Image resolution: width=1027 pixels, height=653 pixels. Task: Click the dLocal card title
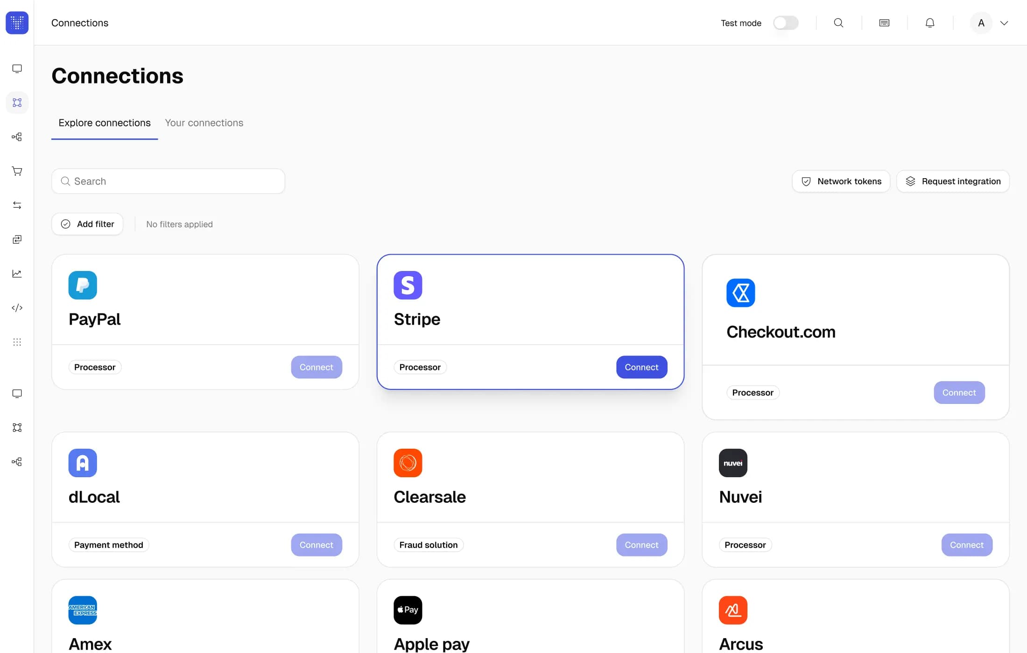94,497
